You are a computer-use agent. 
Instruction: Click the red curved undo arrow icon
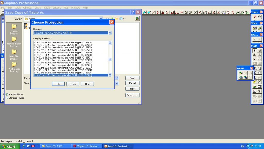[233, 12]
